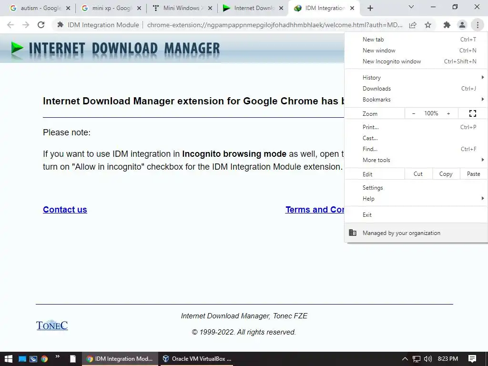This screenshot has width=488, height=366.
Task: Choose Find from the menu
Action: (416, 149)
